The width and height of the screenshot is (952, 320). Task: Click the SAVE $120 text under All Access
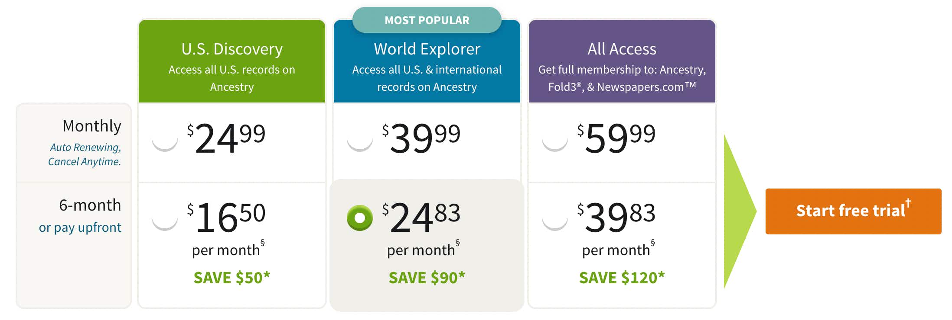(622, 278)
